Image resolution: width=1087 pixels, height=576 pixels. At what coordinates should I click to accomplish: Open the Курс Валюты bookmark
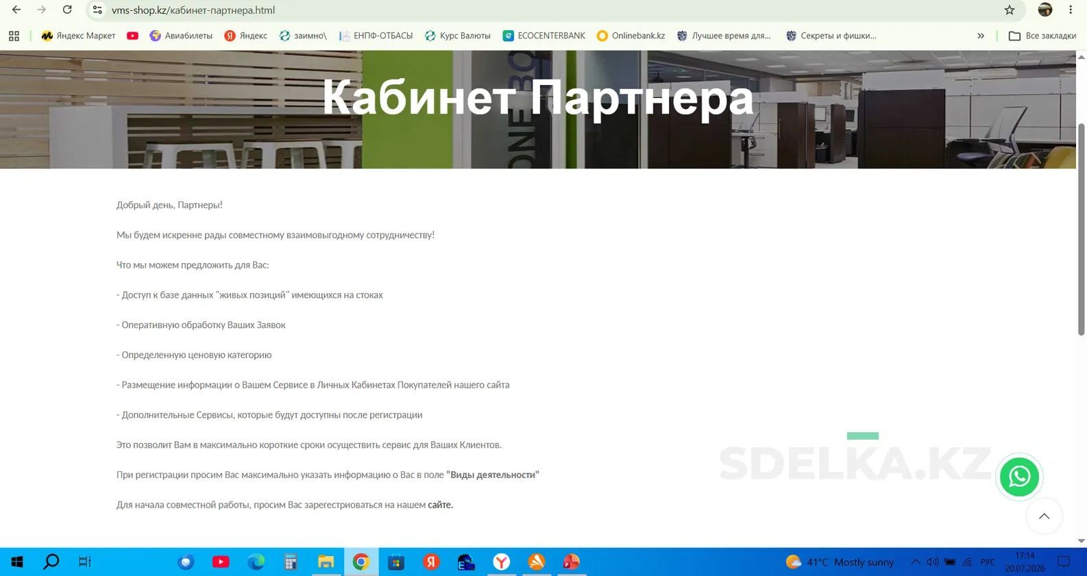click(x=458, y=36)
